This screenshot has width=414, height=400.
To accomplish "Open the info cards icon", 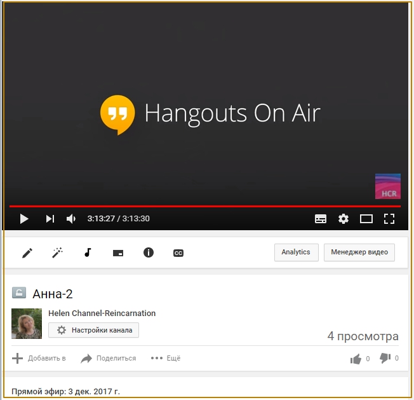I will [149, 252].
